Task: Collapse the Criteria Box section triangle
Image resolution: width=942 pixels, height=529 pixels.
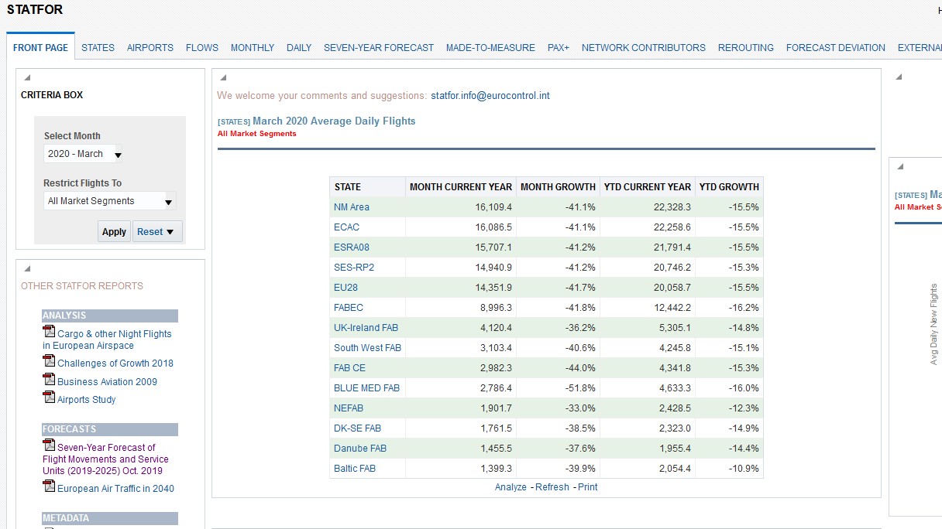Action: pos(27,77)
